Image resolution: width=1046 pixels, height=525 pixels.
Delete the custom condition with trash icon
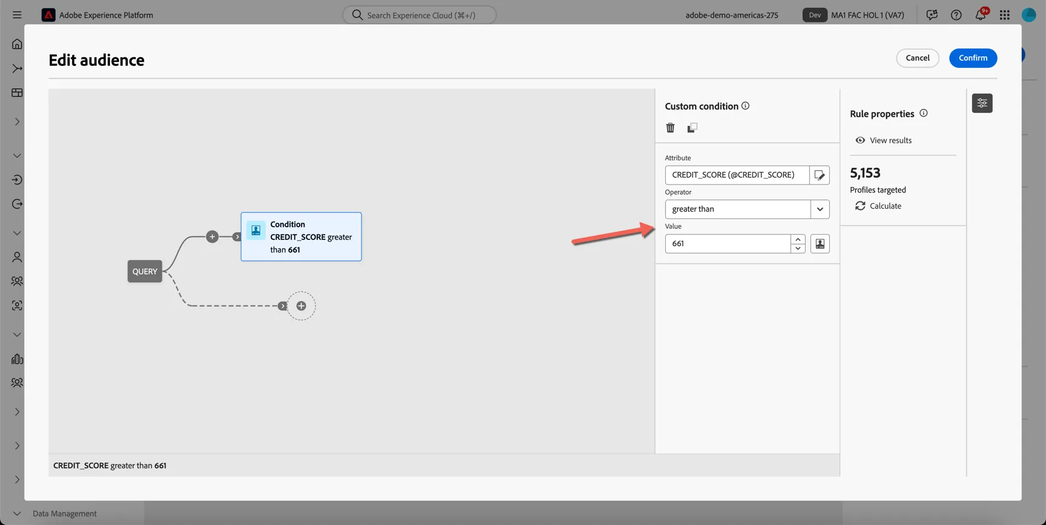[x=670, y=128]
